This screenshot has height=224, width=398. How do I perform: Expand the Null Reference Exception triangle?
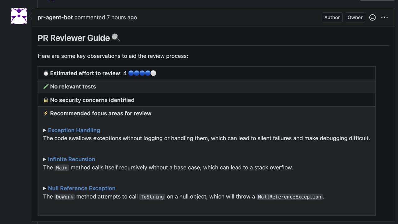coord(44,188)
